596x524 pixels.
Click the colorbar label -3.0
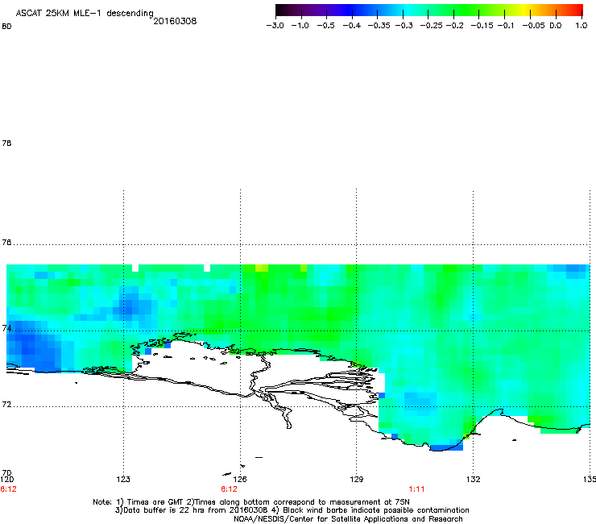[275, 26]
